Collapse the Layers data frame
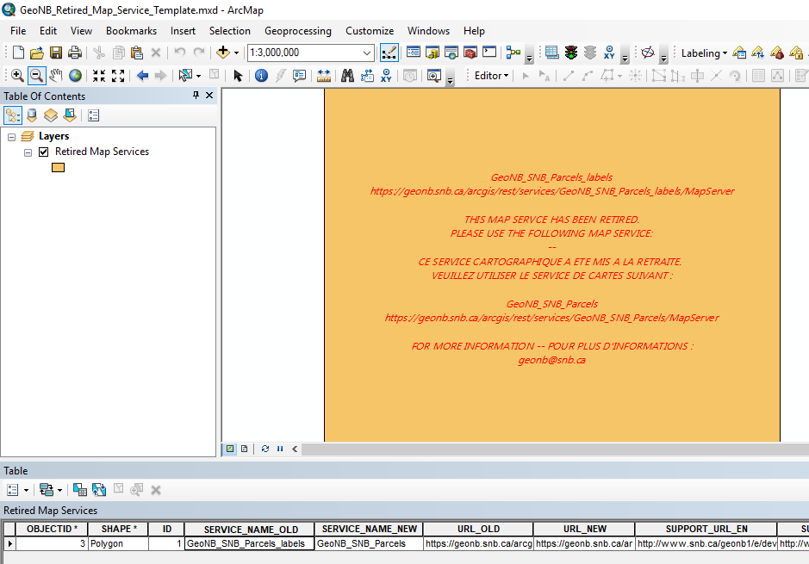809x564 pixels. coord(11,137)
